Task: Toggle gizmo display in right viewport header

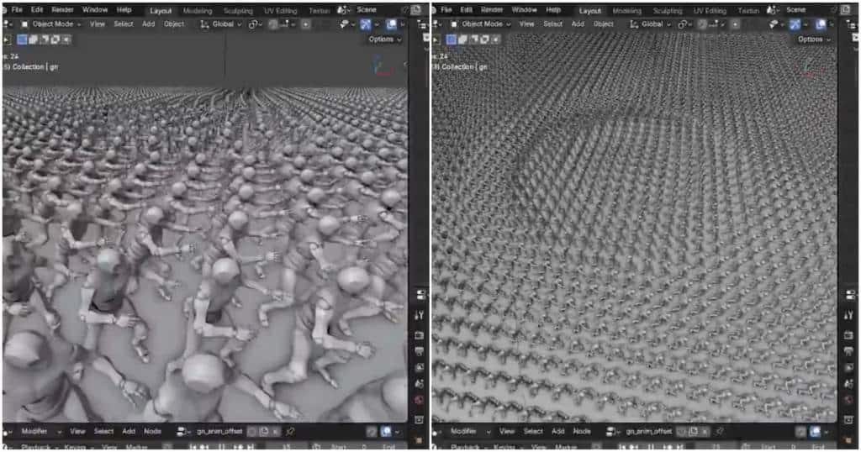Action: (795, 24)
